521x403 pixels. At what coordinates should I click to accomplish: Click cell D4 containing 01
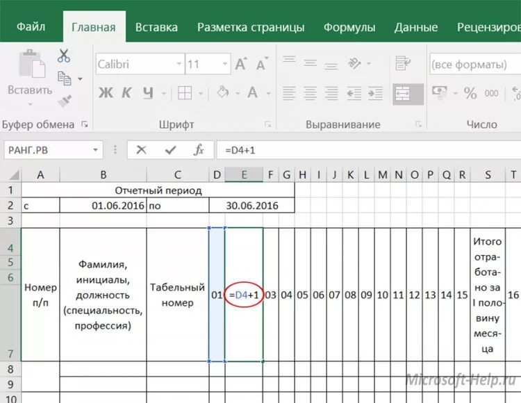217,295
